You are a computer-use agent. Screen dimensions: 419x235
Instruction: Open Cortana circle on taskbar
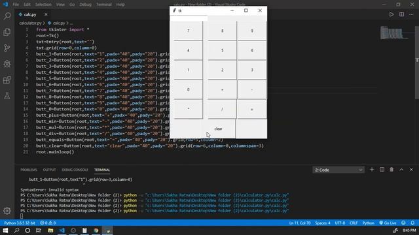point(27,230)
